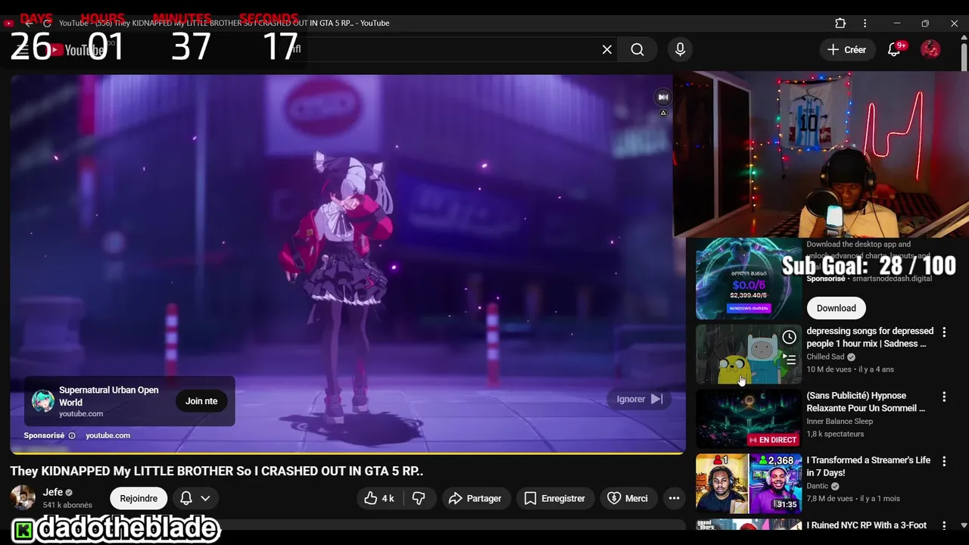Open more actions three-dot button
The height and width of the screenshot is (545, 969).
(x=674, y=498)
